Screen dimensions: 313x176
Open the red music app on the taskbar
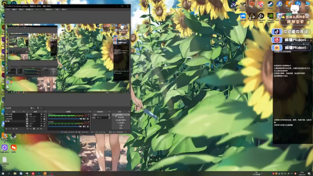[x=33, y=174]
